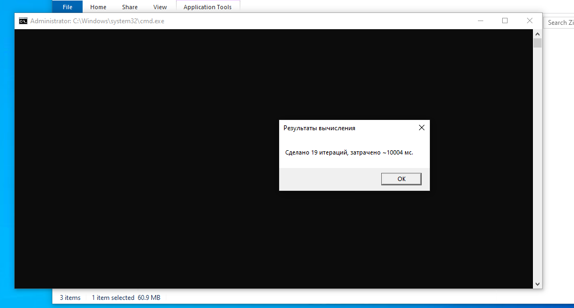Click the cmd.exe window title text

tap(97, 21)
